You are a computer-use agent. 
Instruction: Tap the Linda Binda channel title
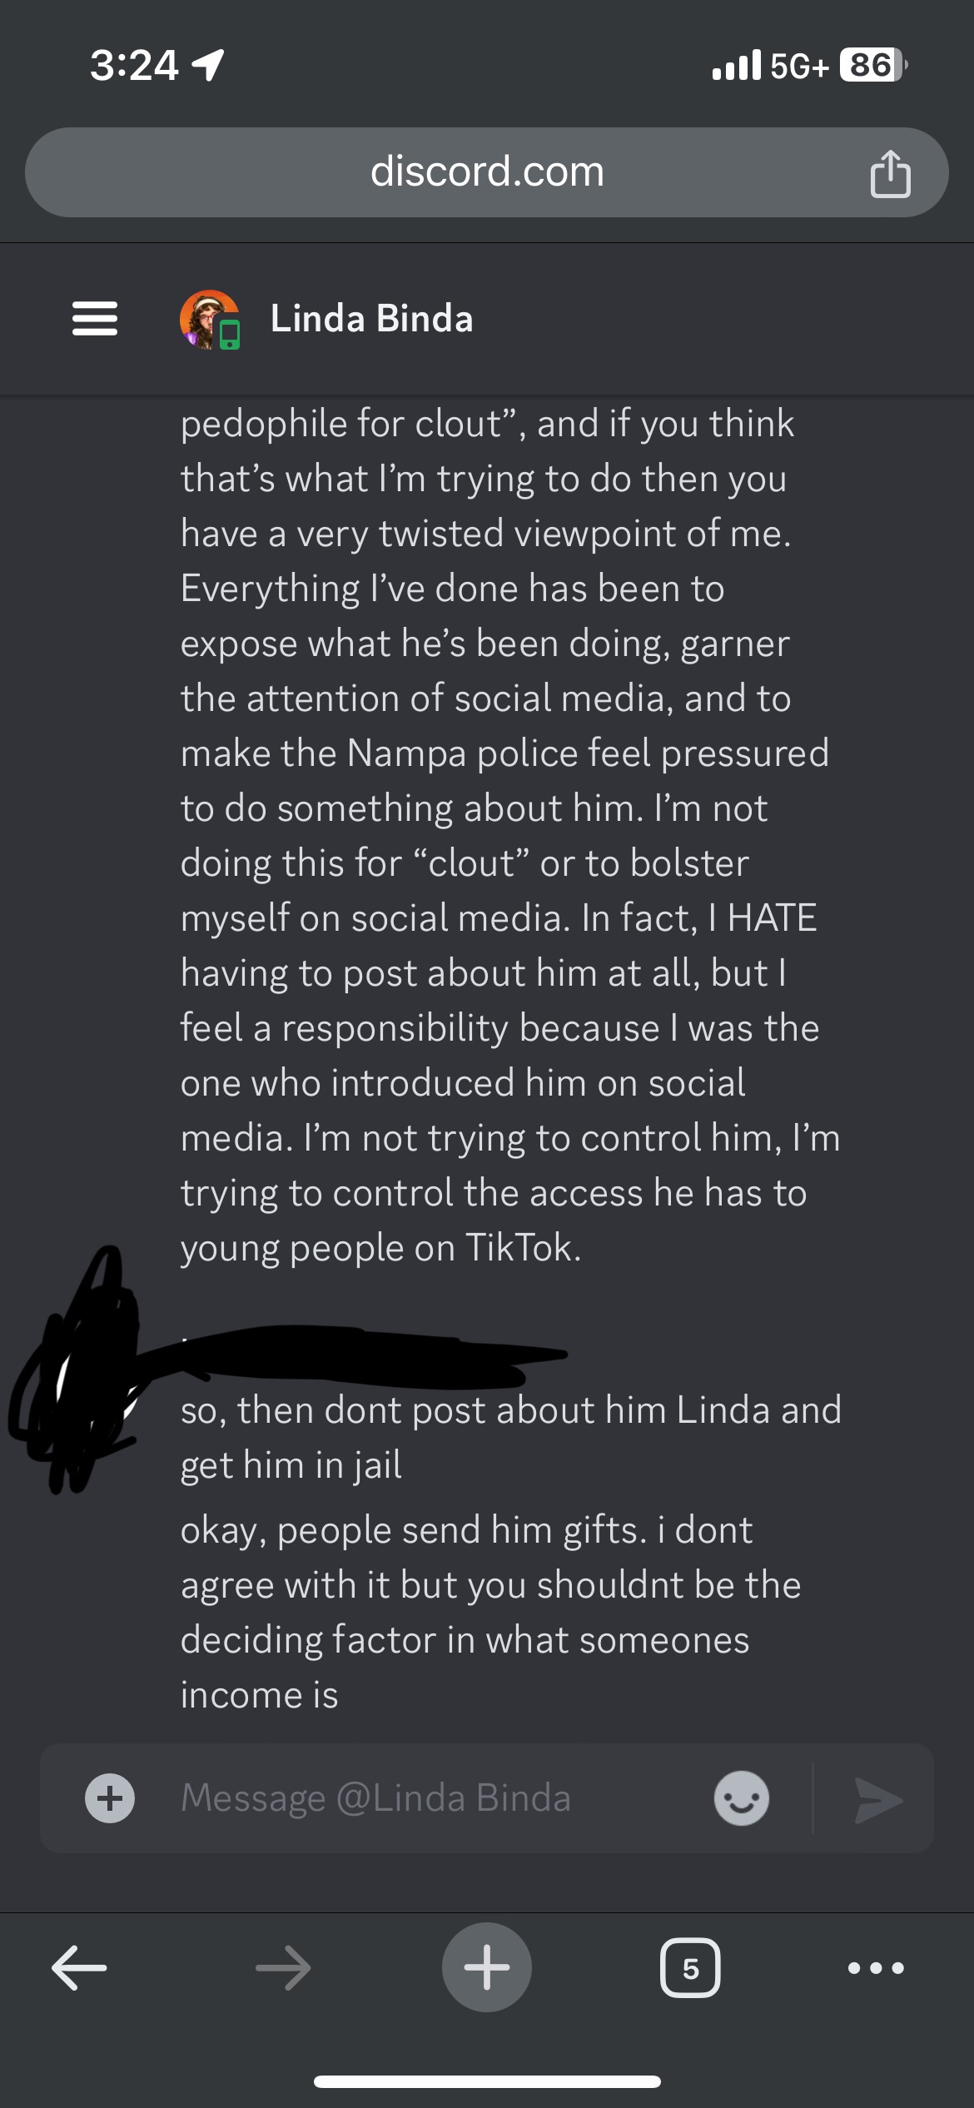371,319
